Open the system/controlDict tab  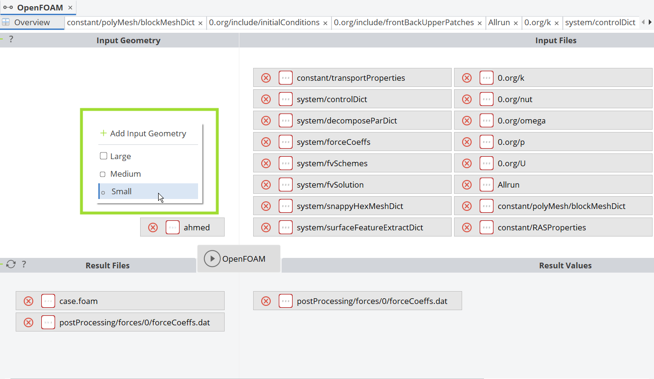click(600, 22)
